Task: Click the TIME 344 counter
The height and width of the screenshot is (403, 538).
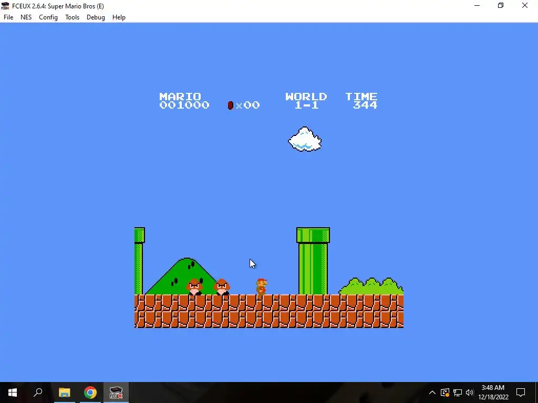Action: pyautogui.click(x=361, y=100)
